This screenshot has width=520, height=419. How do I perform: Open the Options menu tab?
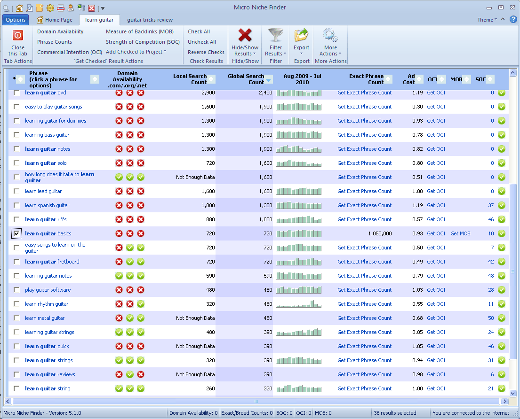16,20
